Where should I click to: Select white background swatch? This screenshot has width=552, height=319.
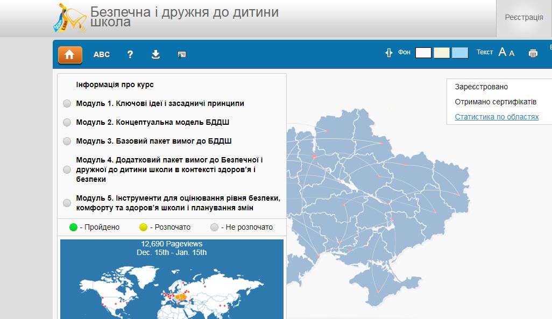[x=423, y=53]
